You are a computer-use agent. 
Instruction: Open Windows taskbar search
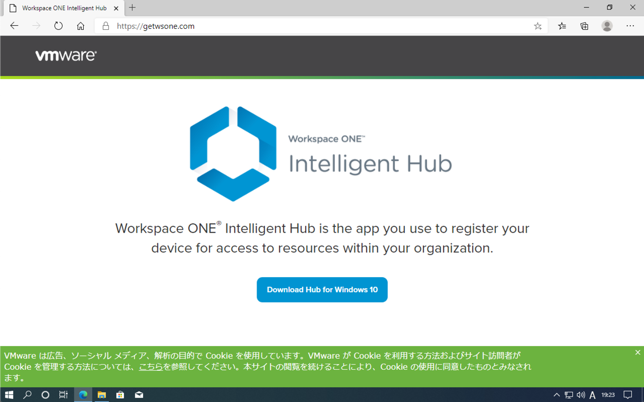[27, 395]
